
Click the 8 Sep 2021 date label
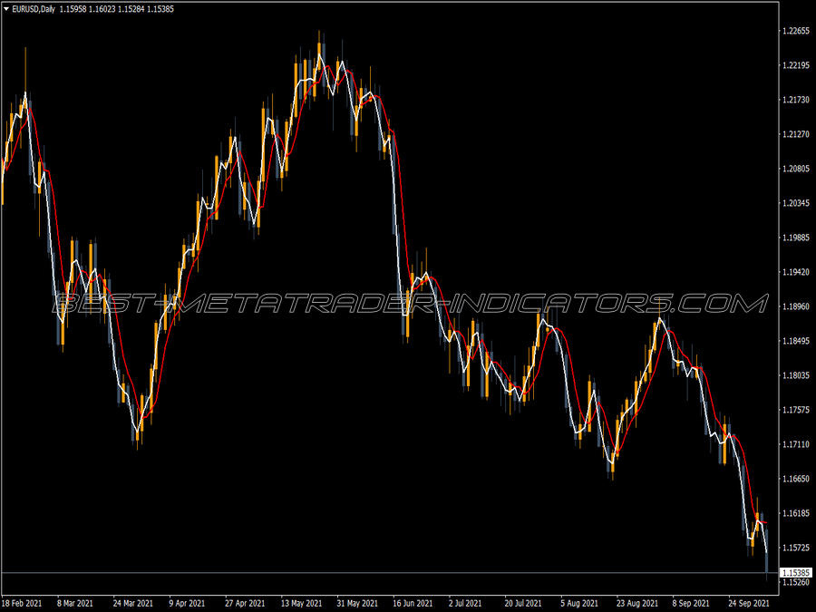pyautogui.click(x=691, y=604)
